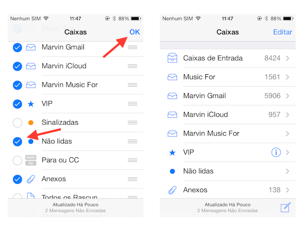Uncheck the Anexos mailbox checkbox
The width and height of the screenshot is (308, 228).
click(x=17, y=179)
